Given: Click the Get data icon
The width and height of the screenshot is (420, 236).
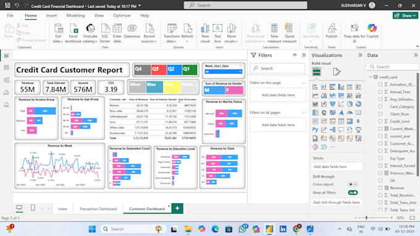Looking at the screenshot, I should 58,28.
